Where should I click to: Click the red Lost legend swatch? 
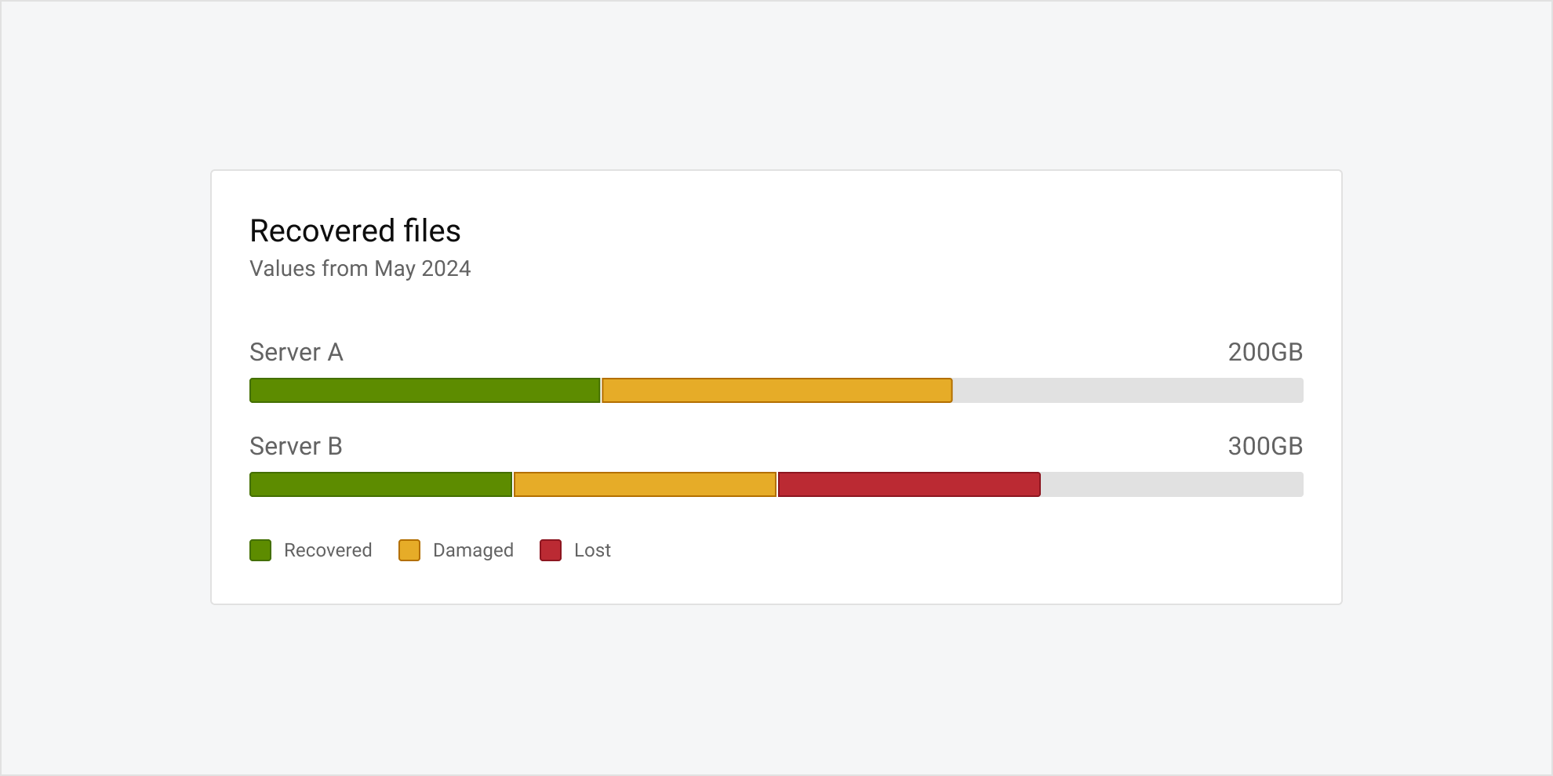(551, 550)
